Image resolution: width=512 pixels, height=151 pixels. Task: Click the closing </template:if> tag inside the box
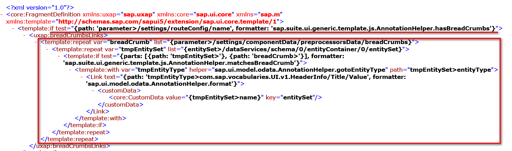click(85, 125)
